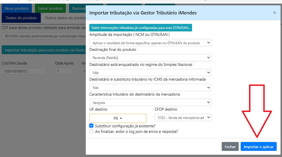
Task: Expand Característica tributário do destinatário dropdown
Action: (150, 103)
